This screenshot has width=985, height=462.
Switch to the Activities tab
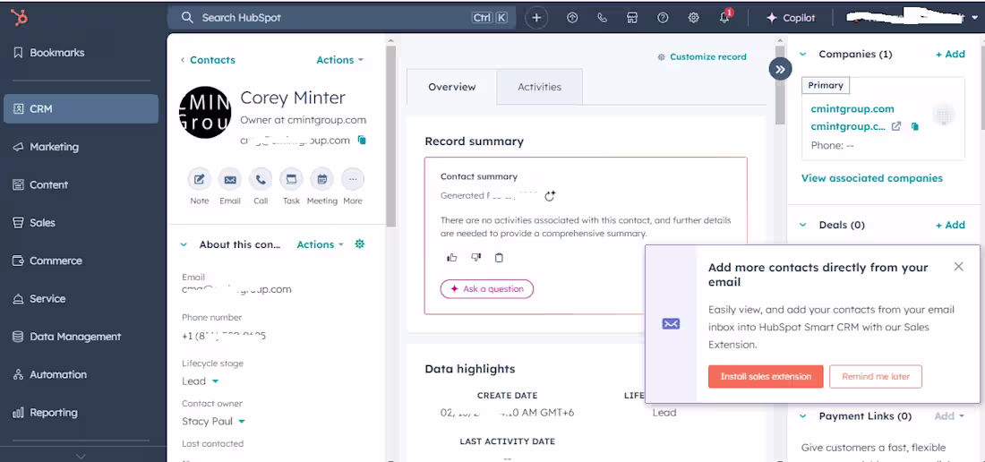coord(540,87)
